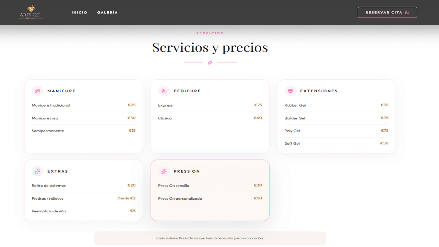Open the Inicio menu item
Viewport: 439px width, 247px height.
pos(79,12)
